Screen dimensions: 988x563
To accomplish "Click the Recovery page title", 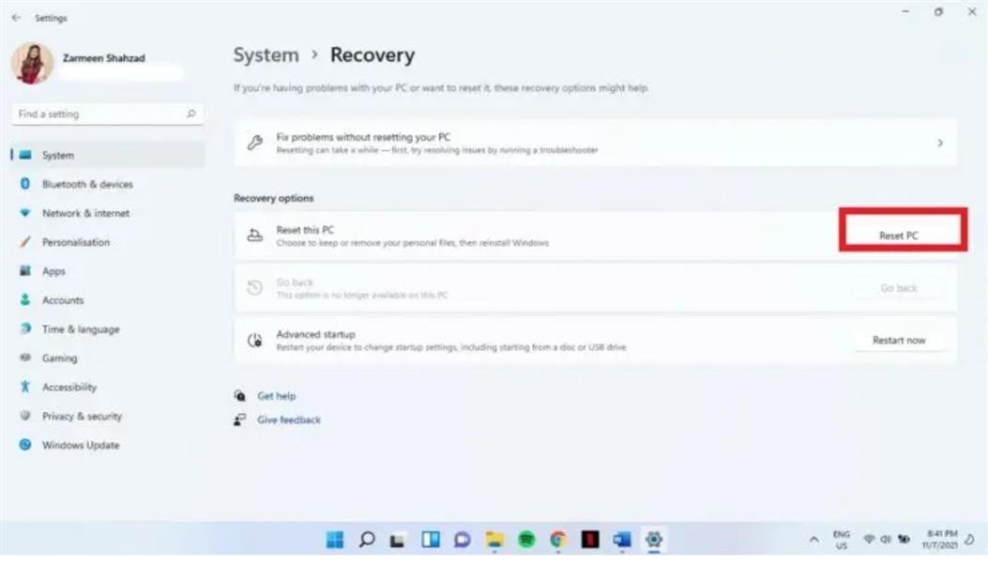I will pos(372,54).
